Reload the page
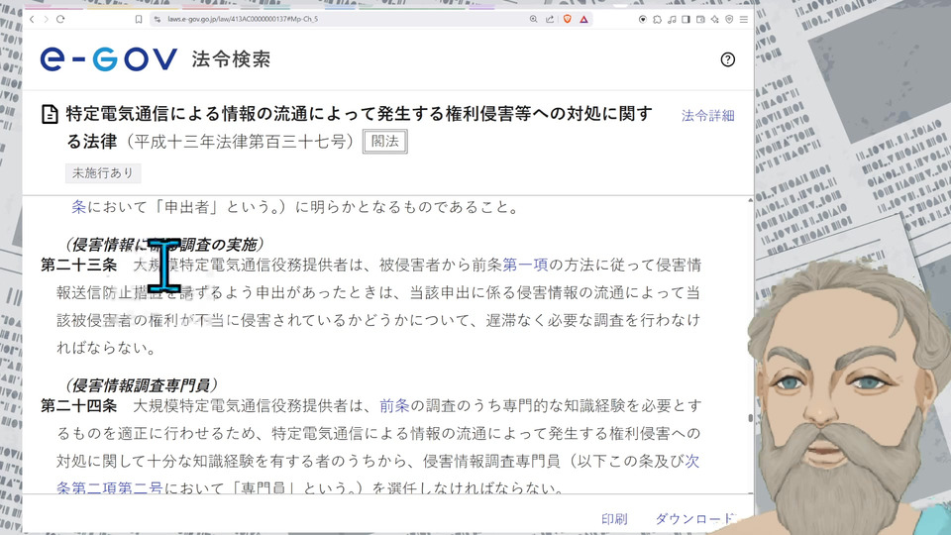Viewport: 951px width, 535px height. 60,20
